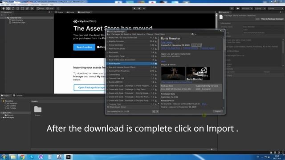The image size is (285, 160).
Task: Click the Pause button
Action: point(139,8)
